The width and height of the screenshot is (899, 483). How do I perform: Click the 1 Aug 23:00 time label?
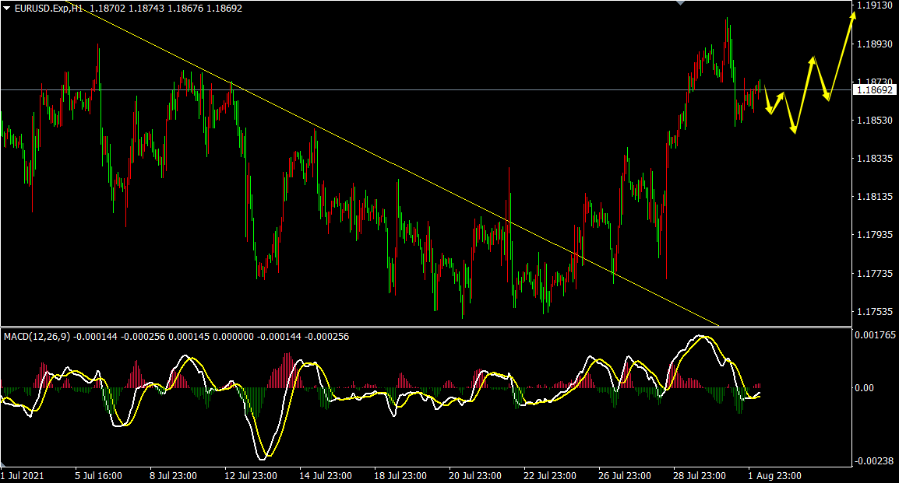tap(774, 475)
